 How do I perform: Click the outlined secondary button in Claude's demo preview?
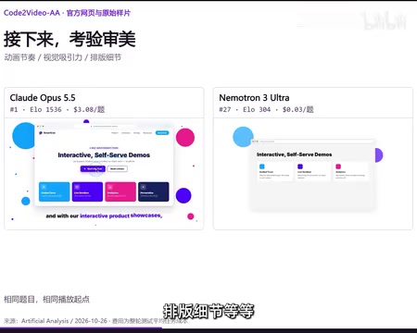(118, 169)
